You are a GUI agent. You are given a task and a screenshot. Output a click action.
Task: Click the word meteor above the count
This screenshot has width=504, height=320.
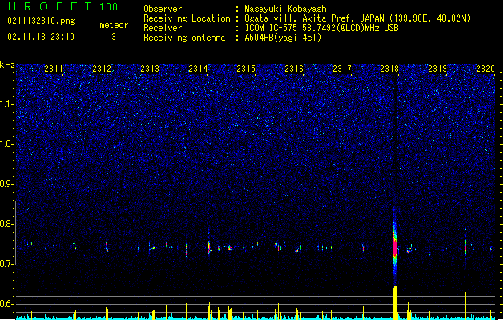(114, 25)
